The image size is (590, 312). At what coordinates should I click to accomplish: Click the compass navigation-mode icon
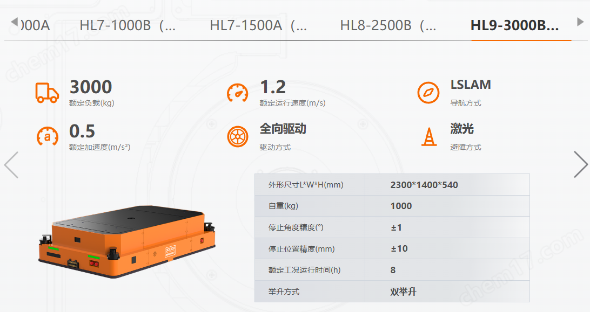click(x=428, y=93)
